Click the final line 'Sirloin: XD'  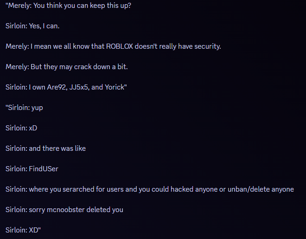[x=23, y=230]
